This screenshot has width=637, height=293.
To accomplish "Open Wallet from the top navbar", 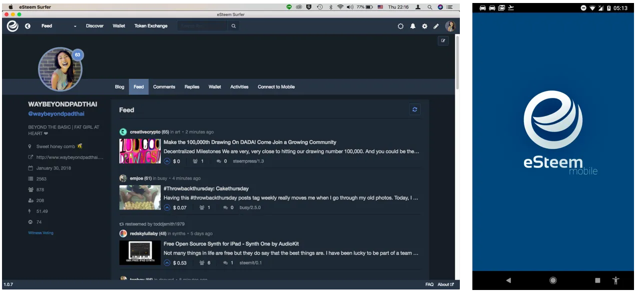I will tap(119, 26).
